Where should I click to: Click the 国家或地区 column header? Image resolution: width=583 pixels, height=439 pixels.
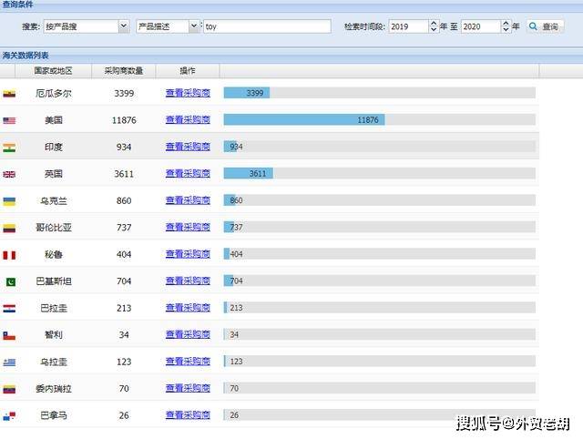[x=53, y=71]
